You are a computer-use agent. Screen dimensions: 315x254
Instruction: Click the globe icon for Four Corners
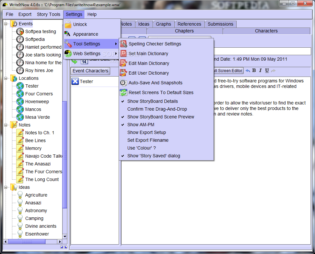20,94
